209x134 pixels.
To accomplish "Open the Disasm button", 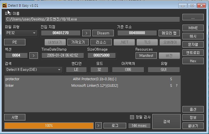I will tap(103, 33).
